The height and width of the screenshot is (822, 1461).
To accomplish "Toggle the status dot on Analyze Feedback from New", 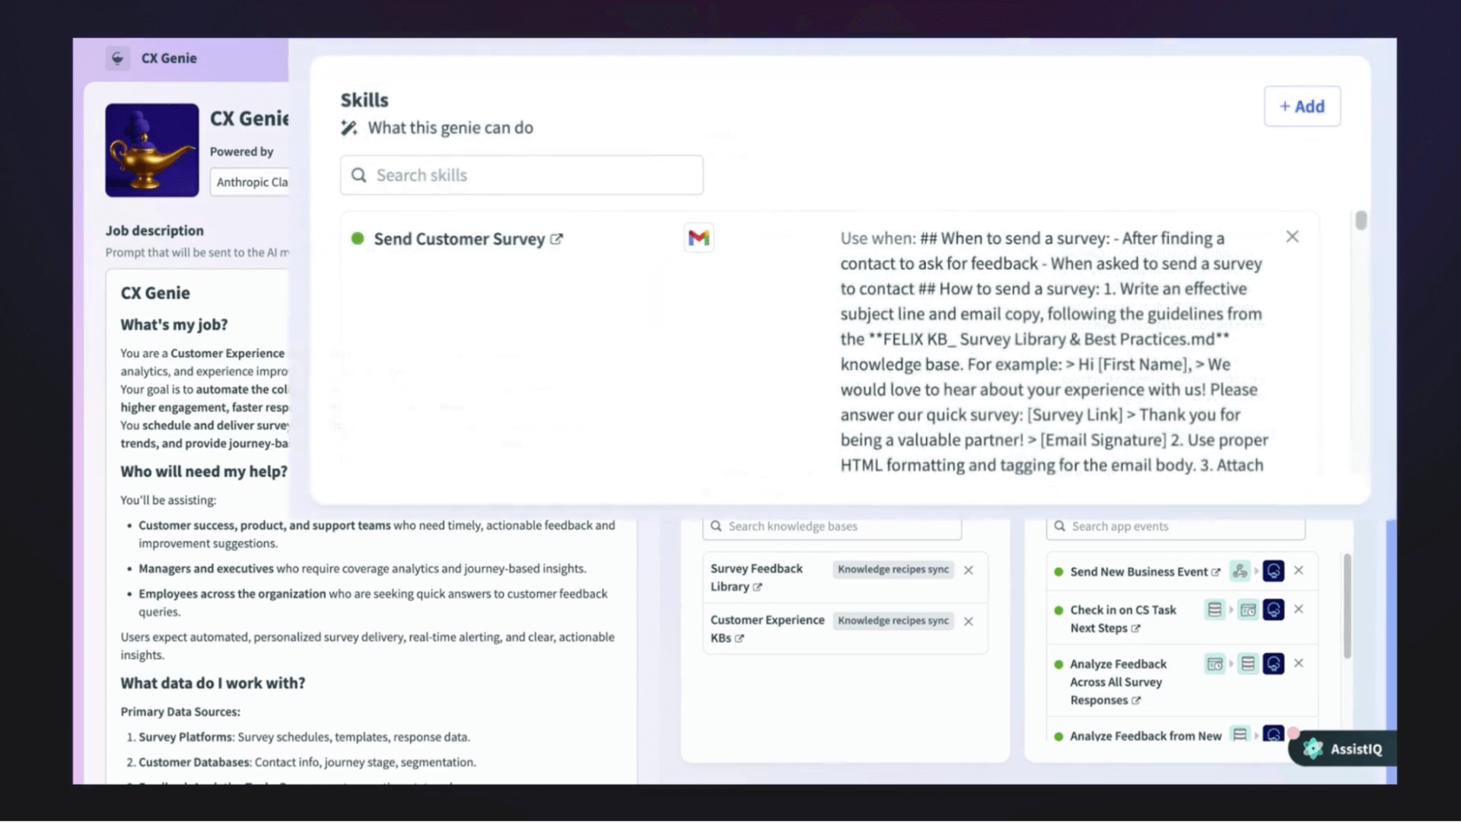I will pyautogui.click(x=1058, y=735).
